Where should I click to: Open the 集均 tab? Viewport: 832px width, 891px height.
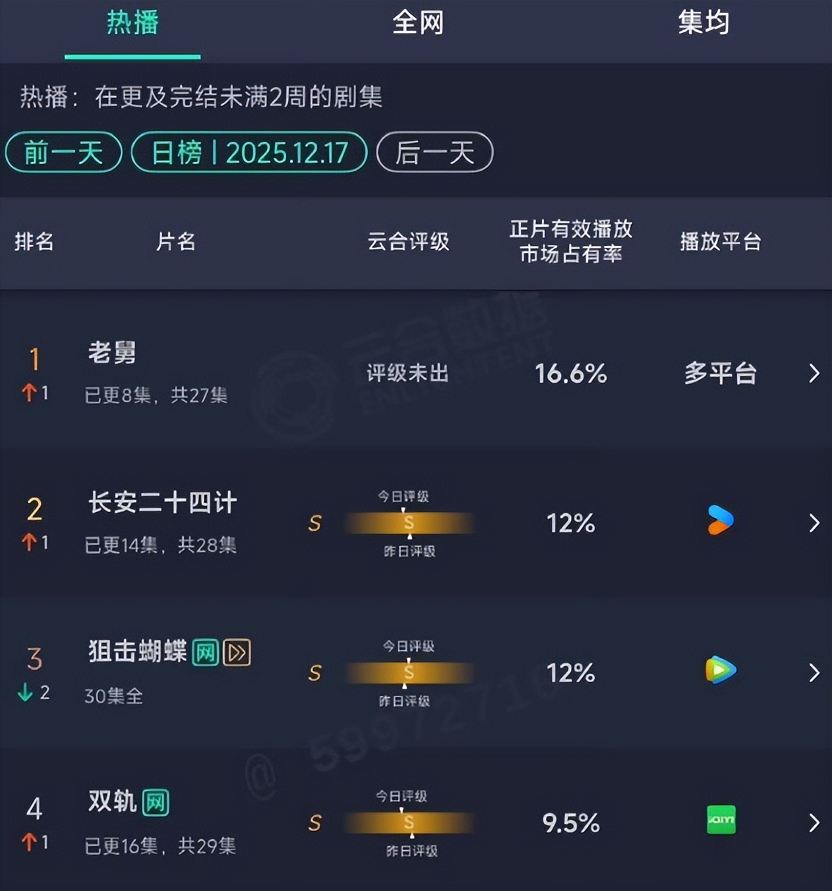[703, 24]
